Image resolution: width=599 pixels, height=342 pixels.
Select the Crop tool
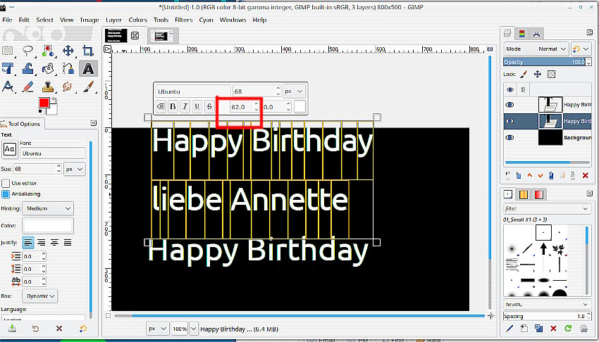coord(88,51)
